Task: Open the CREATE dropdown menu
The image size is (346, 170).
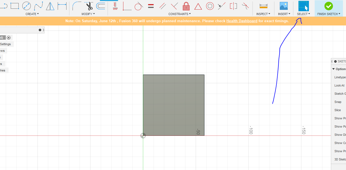Action: (32, 14)
